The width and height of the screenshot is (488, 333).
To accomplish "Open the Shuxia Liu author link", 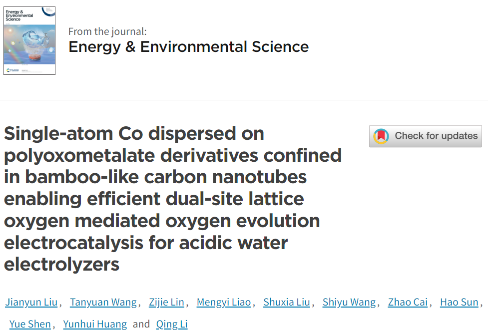I will (x=287, y=302).
